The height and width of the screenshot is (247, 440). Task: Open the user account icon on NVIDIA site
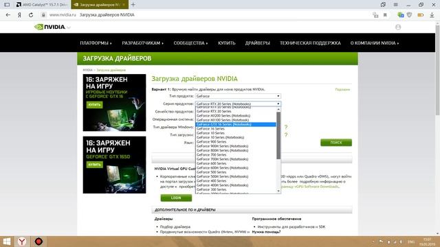point(398,27)
